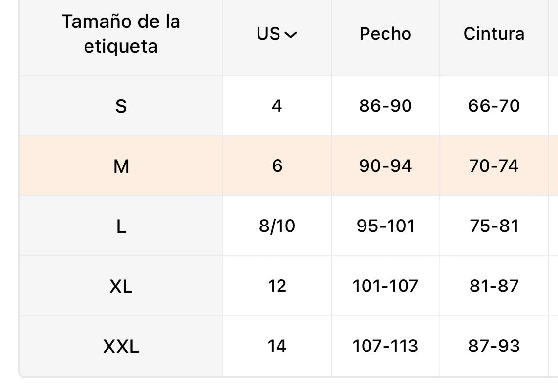The image size is (558, 391).
Task: Select the XL size row label
Action: pos(121,287)
